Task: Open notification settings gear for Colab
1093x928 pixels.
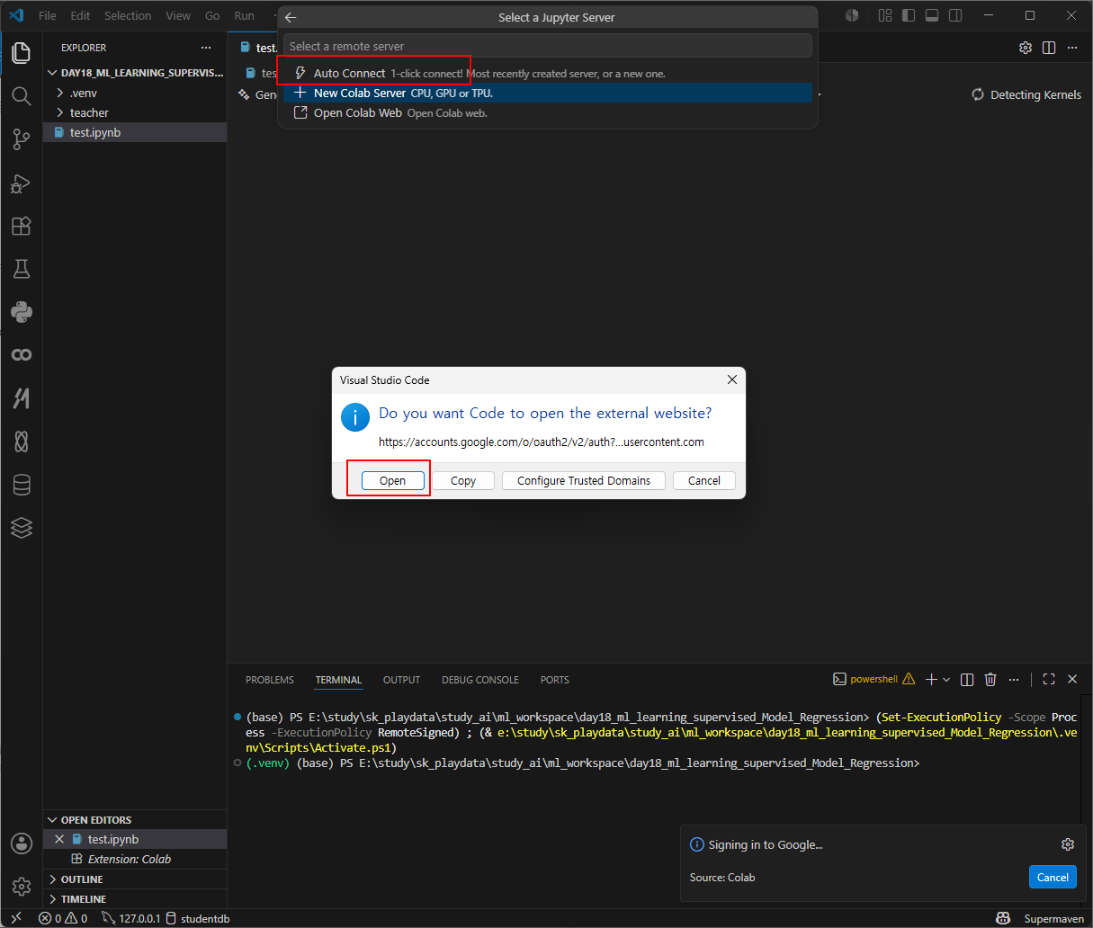Action: 1068,844
